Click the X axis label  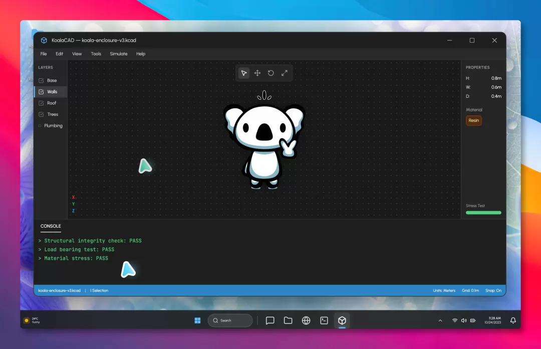pos(73,197)
